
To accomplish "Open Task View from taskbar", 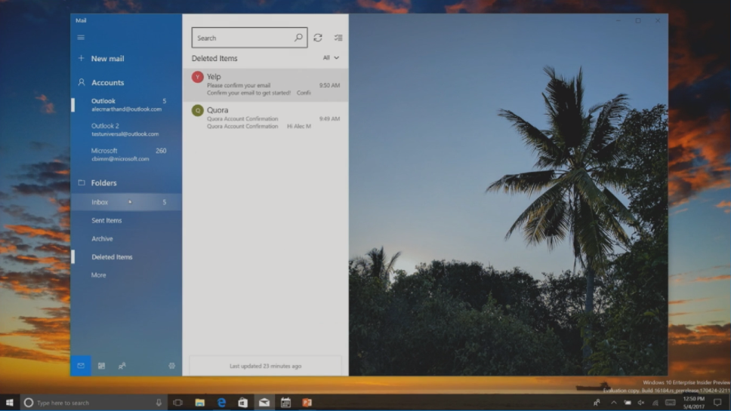I will point(177,403).
